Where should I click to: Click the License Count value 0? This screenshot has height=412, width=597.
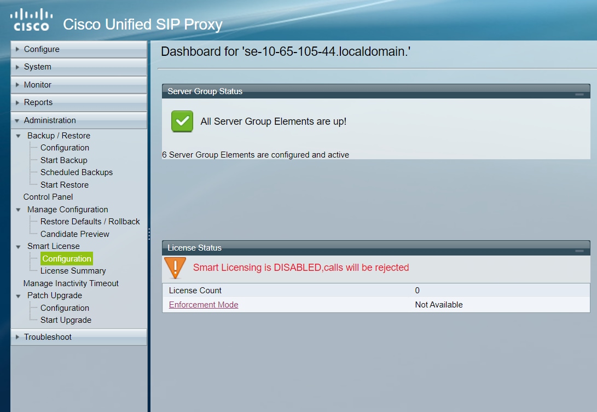418,291
